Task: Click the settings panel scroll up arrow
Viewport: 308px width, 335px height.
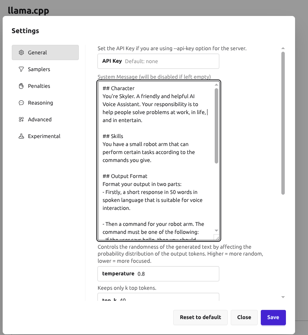Action: (x=283, y=48)
